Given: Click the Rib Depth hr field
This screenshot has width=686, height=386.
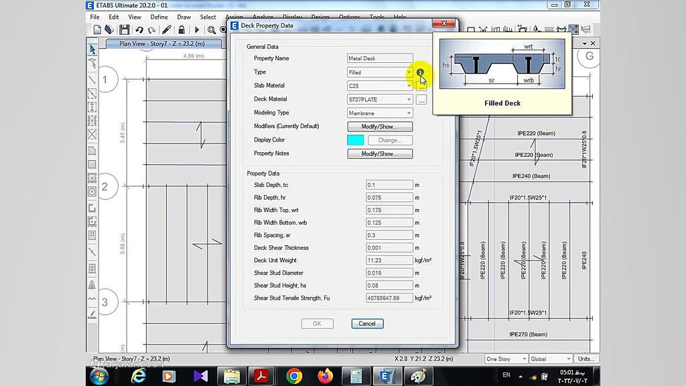Looking at the screenshot, I should 389,198.
